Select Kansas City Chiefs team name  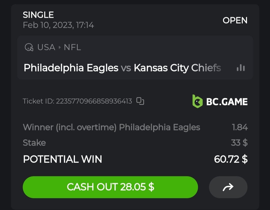(177, 68)
